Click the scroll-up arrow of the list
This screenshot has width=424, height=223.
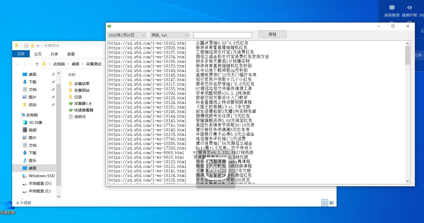[408, 43]
